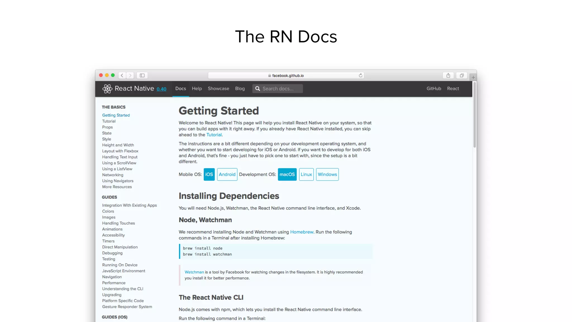Click the facebook.github.io address bar
The height and width of the screenshot is (322, 572).
click(x=286, y=75)
